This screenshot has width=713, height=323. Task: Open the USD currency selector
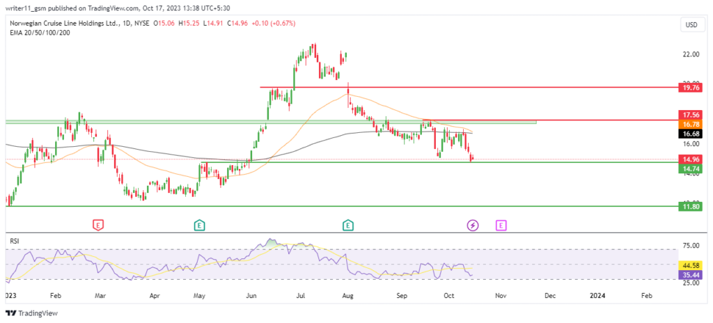pyautogui.click(x=691, y=26)
